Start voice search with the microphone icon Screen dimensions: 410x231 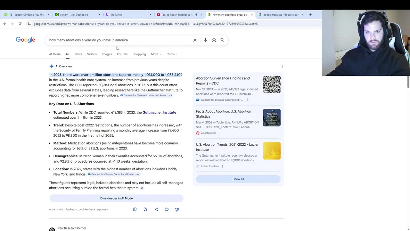tap(205, 40)
